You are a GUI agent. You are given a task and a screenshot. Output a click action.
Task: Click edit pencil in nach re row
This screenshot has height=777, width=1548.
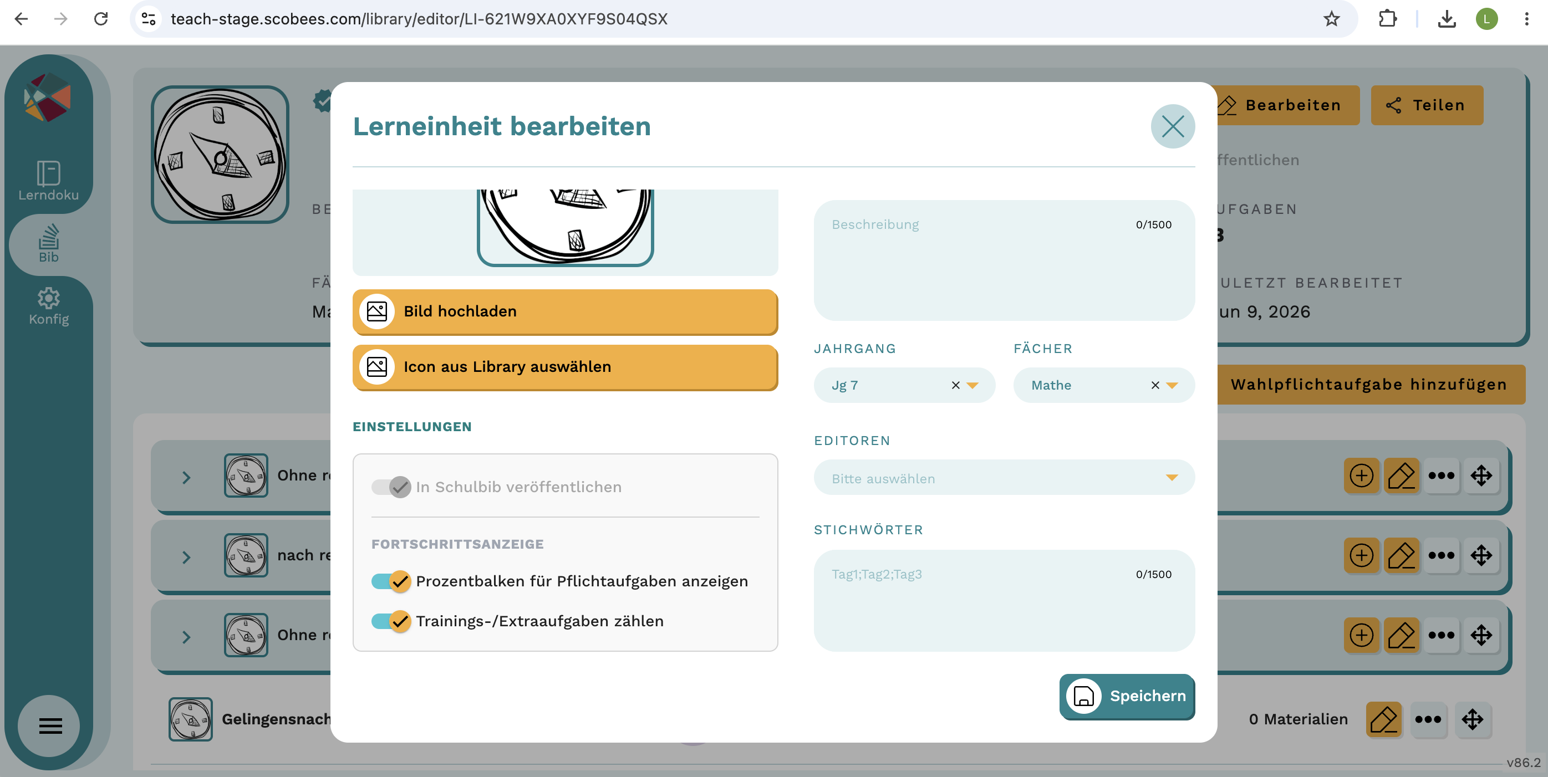point(1401,555)
